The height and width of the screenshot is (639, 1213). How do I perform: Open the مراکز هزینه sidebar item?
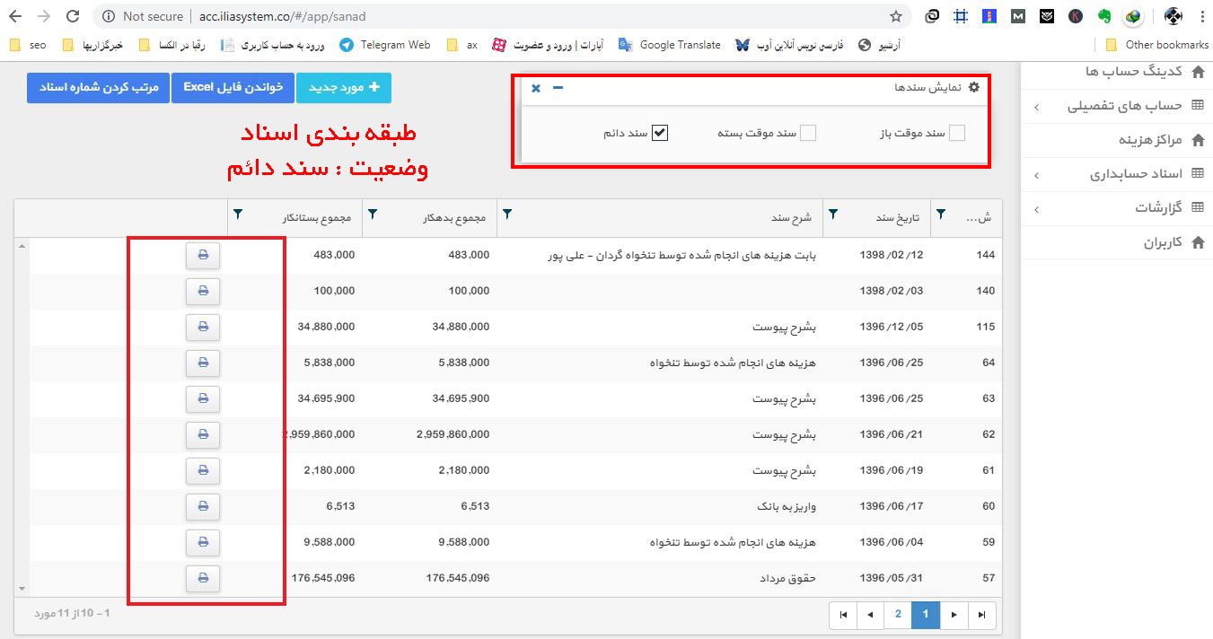pos(1156,140)
